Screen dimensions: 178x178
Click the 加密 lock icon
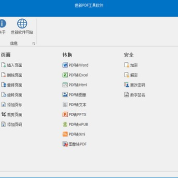pyautogui.click(x=127, y=65)
